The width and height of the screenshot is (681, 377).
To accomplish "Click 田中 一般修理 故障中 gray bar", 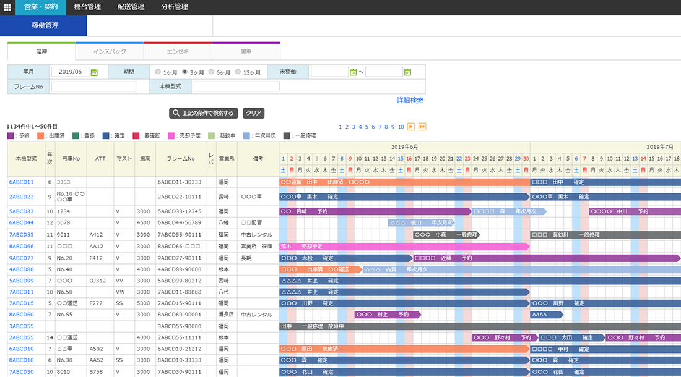I will tap(480, 326).
